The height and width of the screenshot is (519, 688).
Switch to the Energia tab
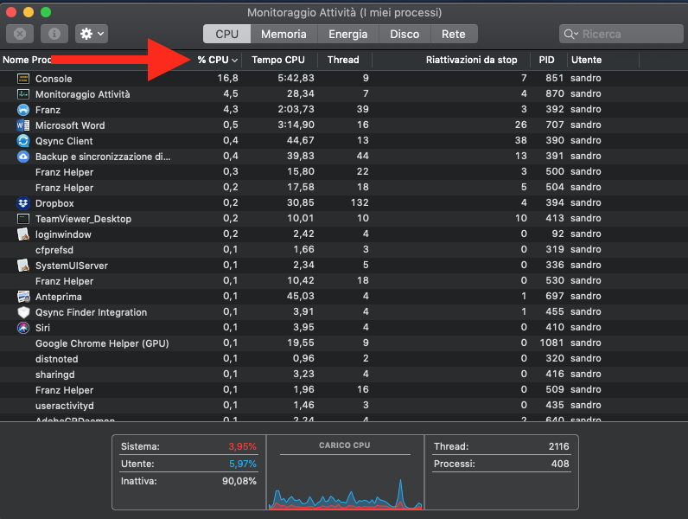(348, 34)
